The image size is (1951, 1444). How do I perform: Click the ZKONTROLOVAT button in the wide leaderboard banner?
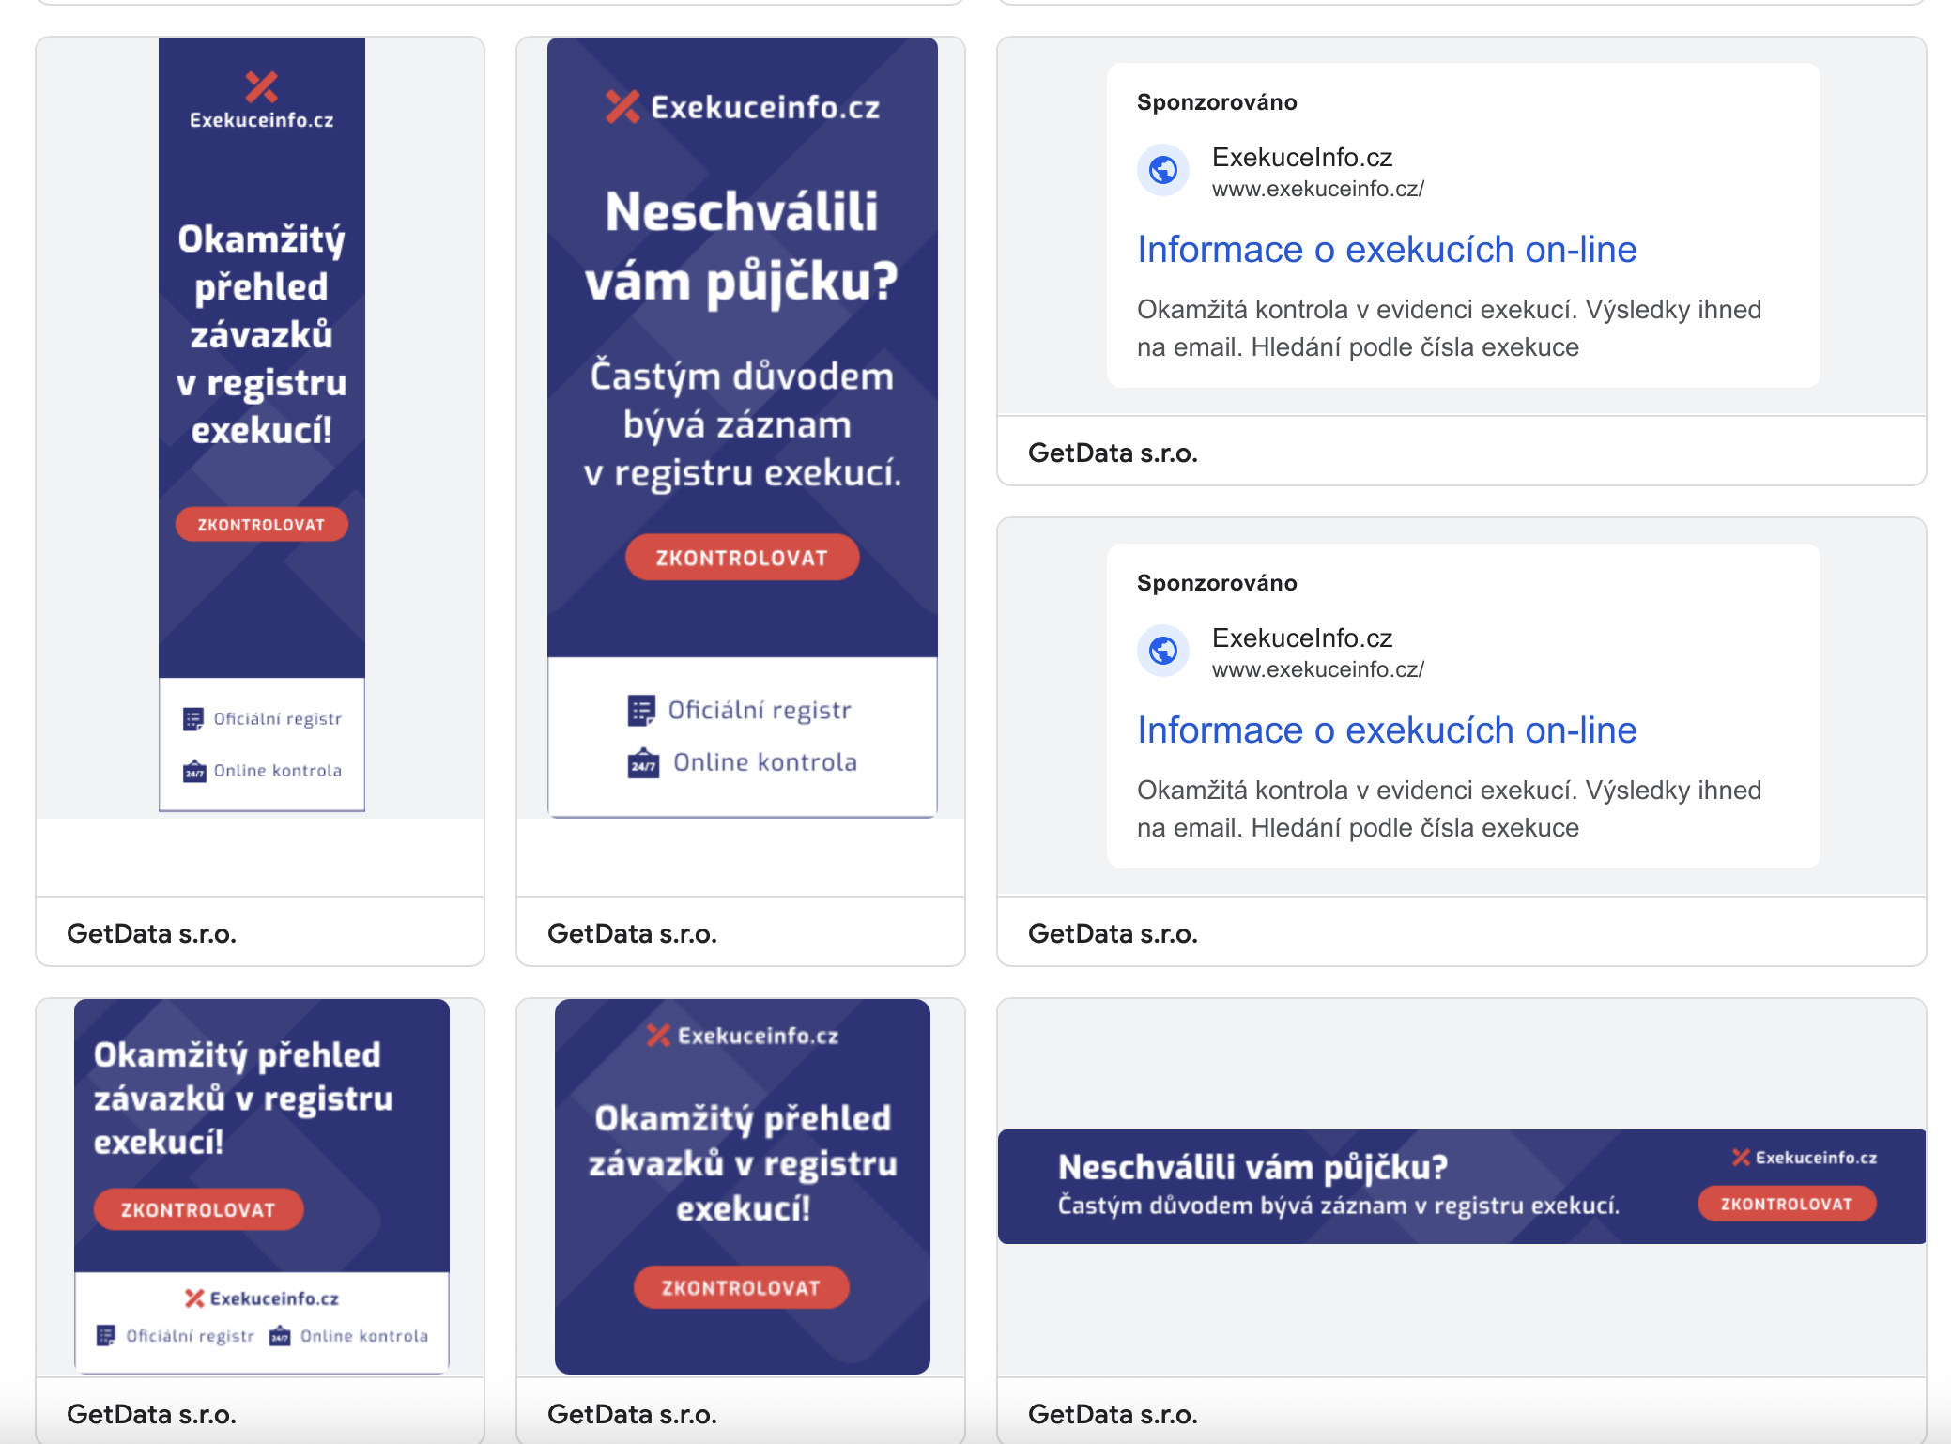click(x=1787, y=1204)
